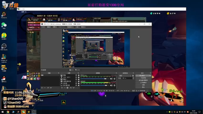The image size is (203, 114).
Task: Pop out the Controls dock panel icon
Action: 150,73
